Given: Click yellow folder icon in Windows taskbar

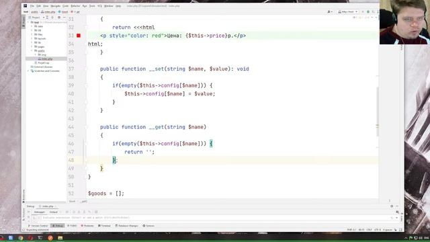Looking at the screenshot, I should pos(60,238).
